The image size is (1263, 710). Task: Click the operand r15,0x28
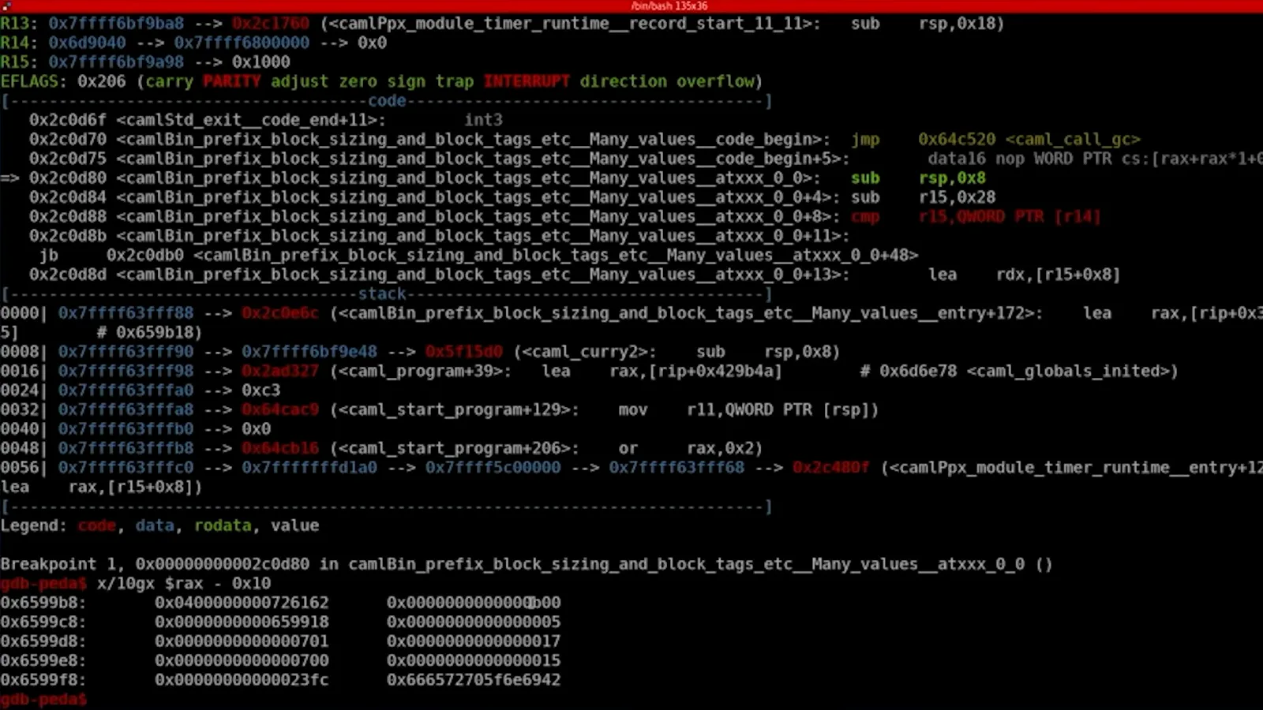(957, 197)
